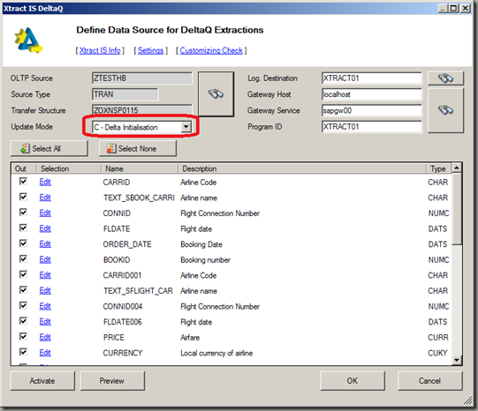Sort by Type column header
Viewport: 478px width, 411px height.
click(x=438, y=168)
